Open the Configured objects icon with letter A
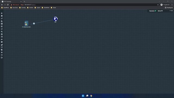 click(2, 24)
